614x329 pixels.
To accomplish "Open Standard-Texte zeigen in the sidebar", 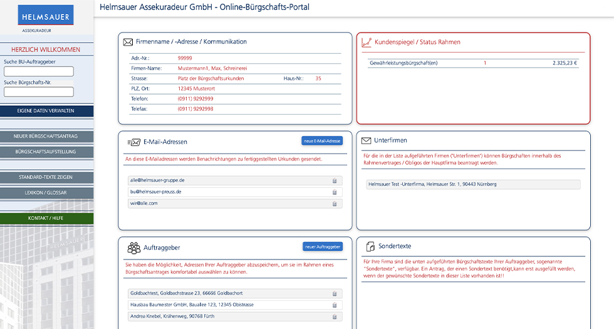I will 46,177.
